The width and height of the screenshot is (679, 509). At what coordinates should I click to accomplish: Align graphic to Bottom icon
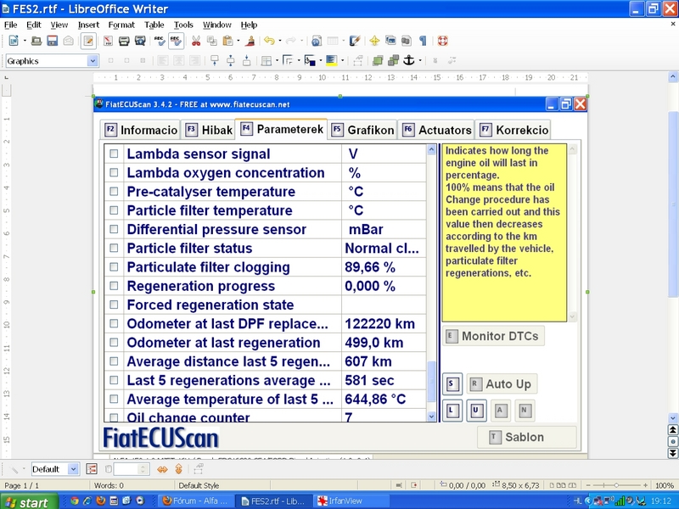pyautogui.click(x=246, y=60)
